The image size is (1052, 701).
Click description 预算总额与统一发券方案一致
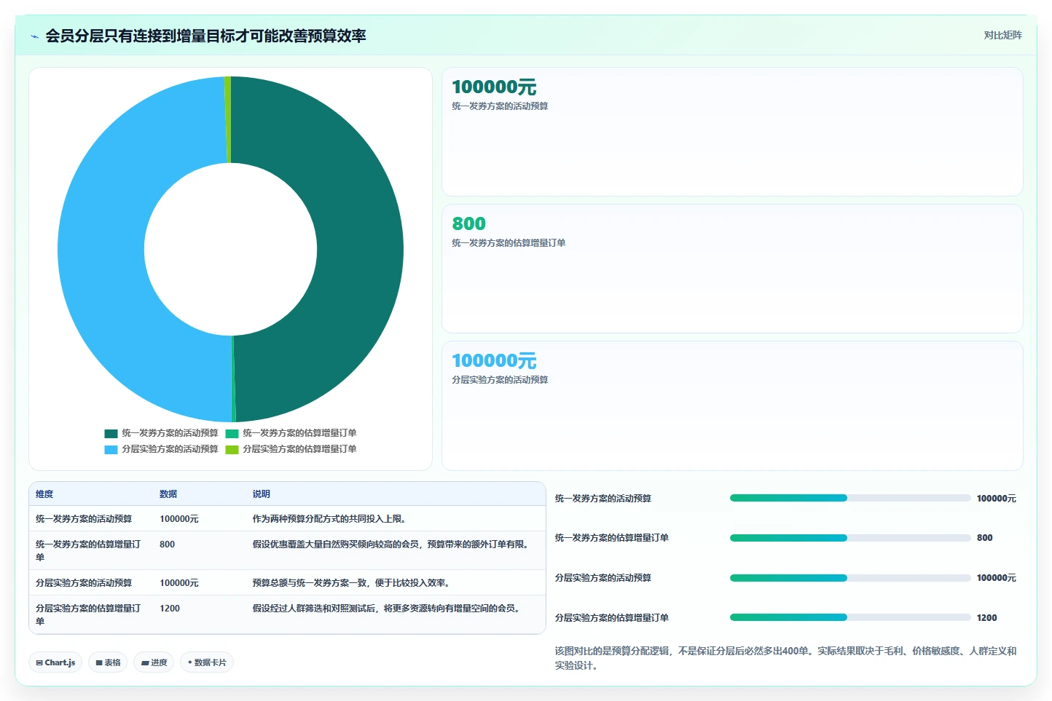tap(351, 583)
